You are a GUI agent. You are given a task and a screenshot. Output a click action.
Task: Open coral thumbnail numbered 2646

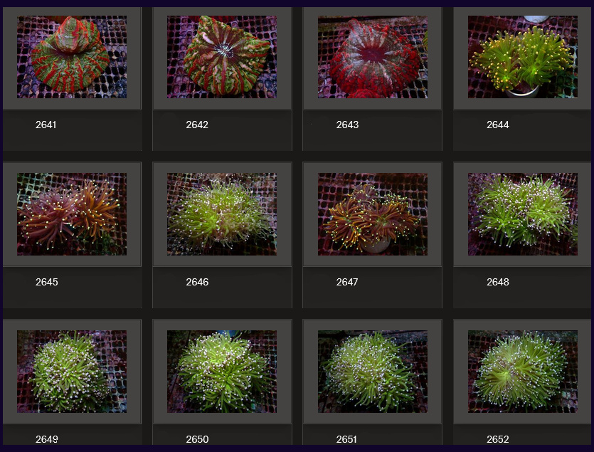tap(222, 214)
